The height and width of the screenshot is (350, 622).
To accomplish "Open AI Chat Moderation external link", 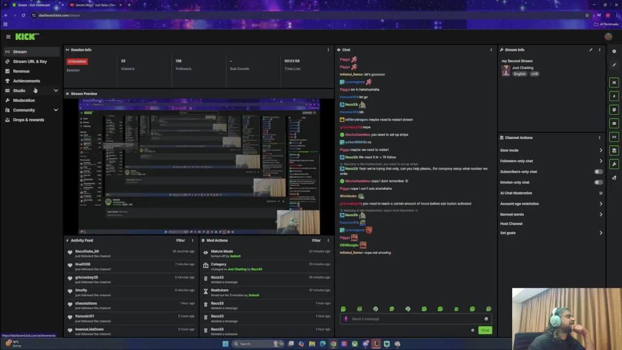I will click(601, 193).
